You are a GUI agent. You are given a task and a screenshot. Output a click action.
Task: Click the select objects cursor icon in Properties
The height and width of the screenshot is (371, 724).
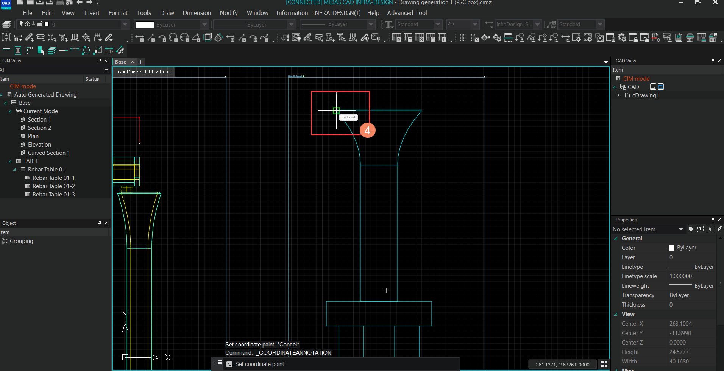tap(710, 229)
